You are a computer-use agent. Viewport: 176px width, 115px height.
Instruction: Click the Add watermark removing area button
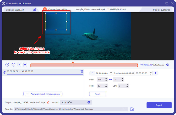(43, 94)
